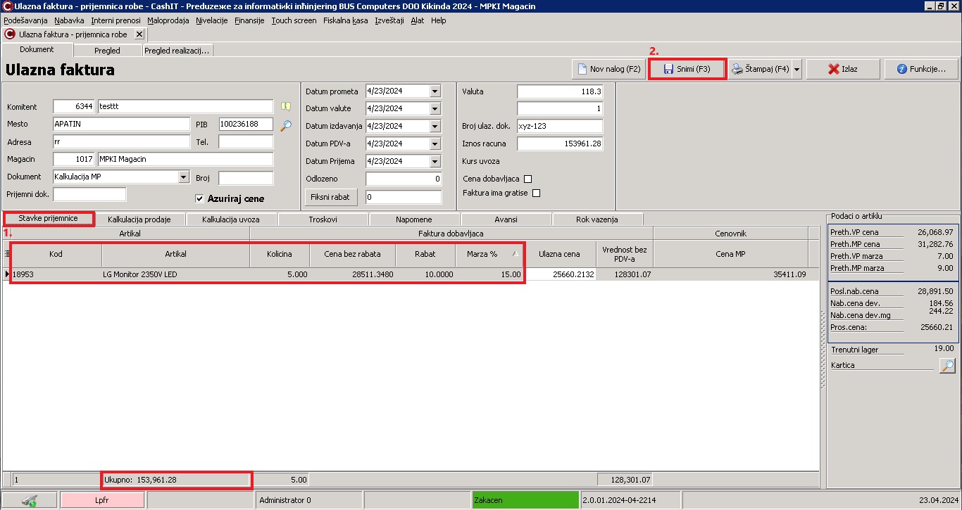The width and height of the screenshot is (962, 510).
Task: Click Nov nalog (F2) button
Action: (608, 70)
